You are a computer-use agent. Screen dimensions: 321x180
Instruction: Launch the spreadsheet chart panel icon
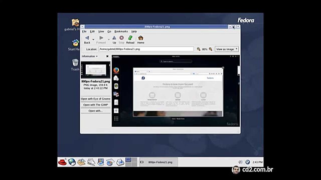click(x=110, y=162)
